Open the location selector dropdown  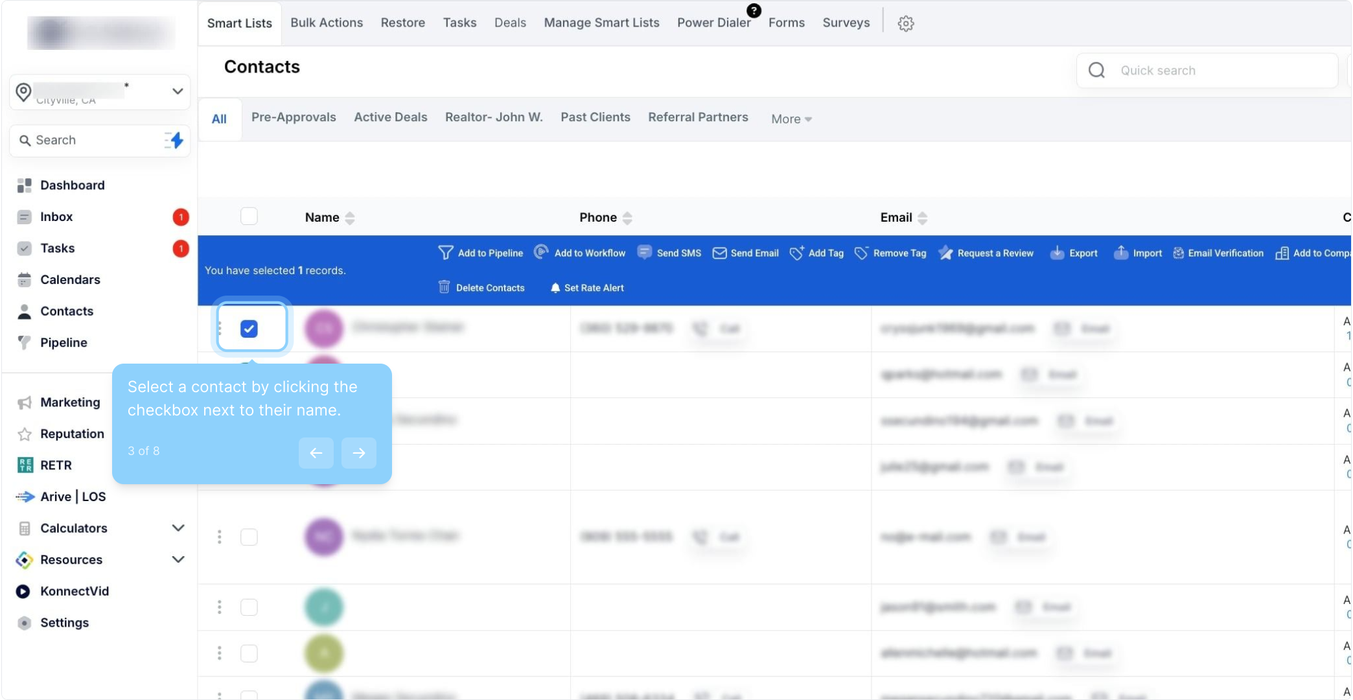click(177, 91)
